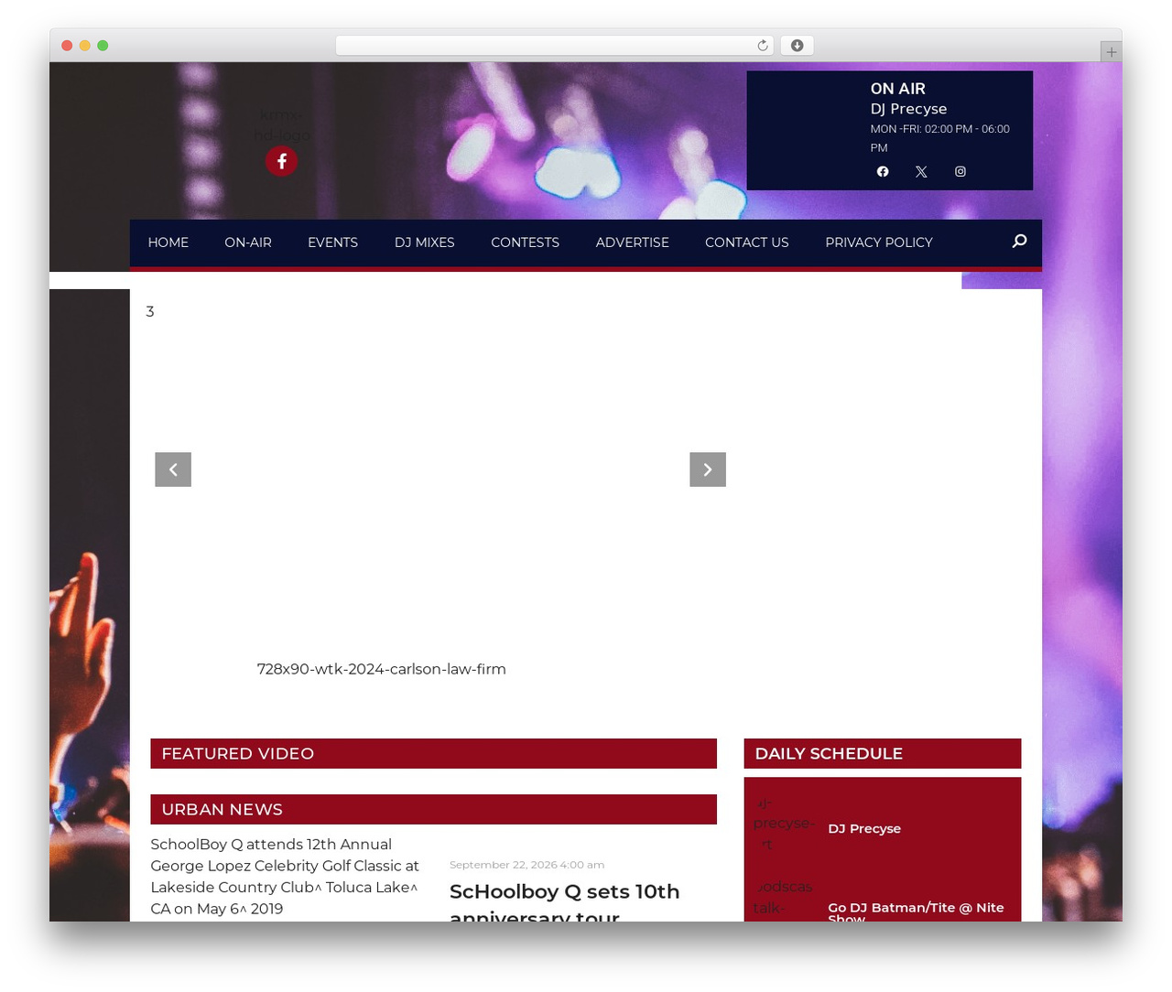The image size is (1172, 992).
Task: Click the MON-FRI 02:00 PM schedule text
Action: 940,138
